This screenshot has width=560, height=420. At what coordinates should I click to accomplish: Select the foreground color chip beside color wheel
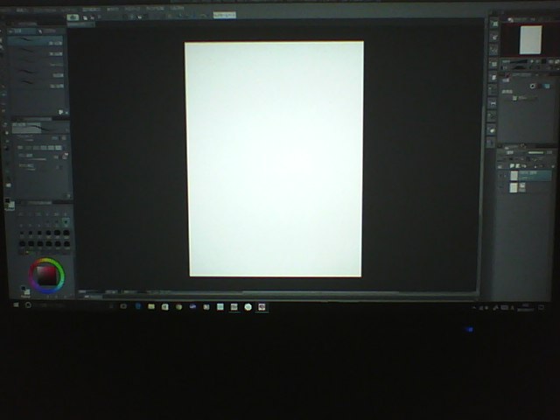24,287
